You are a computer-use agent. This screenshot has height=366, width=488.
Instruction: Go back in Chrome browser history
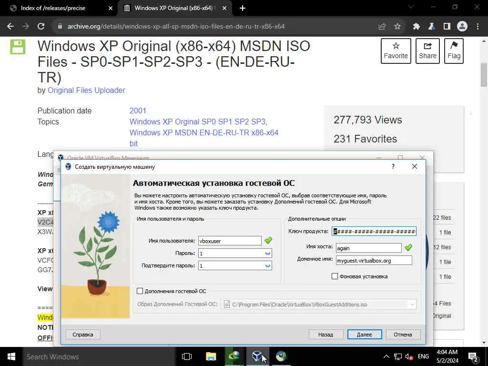coord(10,27)
